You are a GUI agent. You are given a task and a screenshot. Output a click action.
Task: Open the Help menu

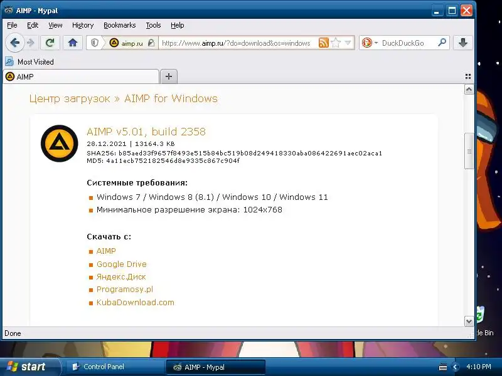coord(177,25)
